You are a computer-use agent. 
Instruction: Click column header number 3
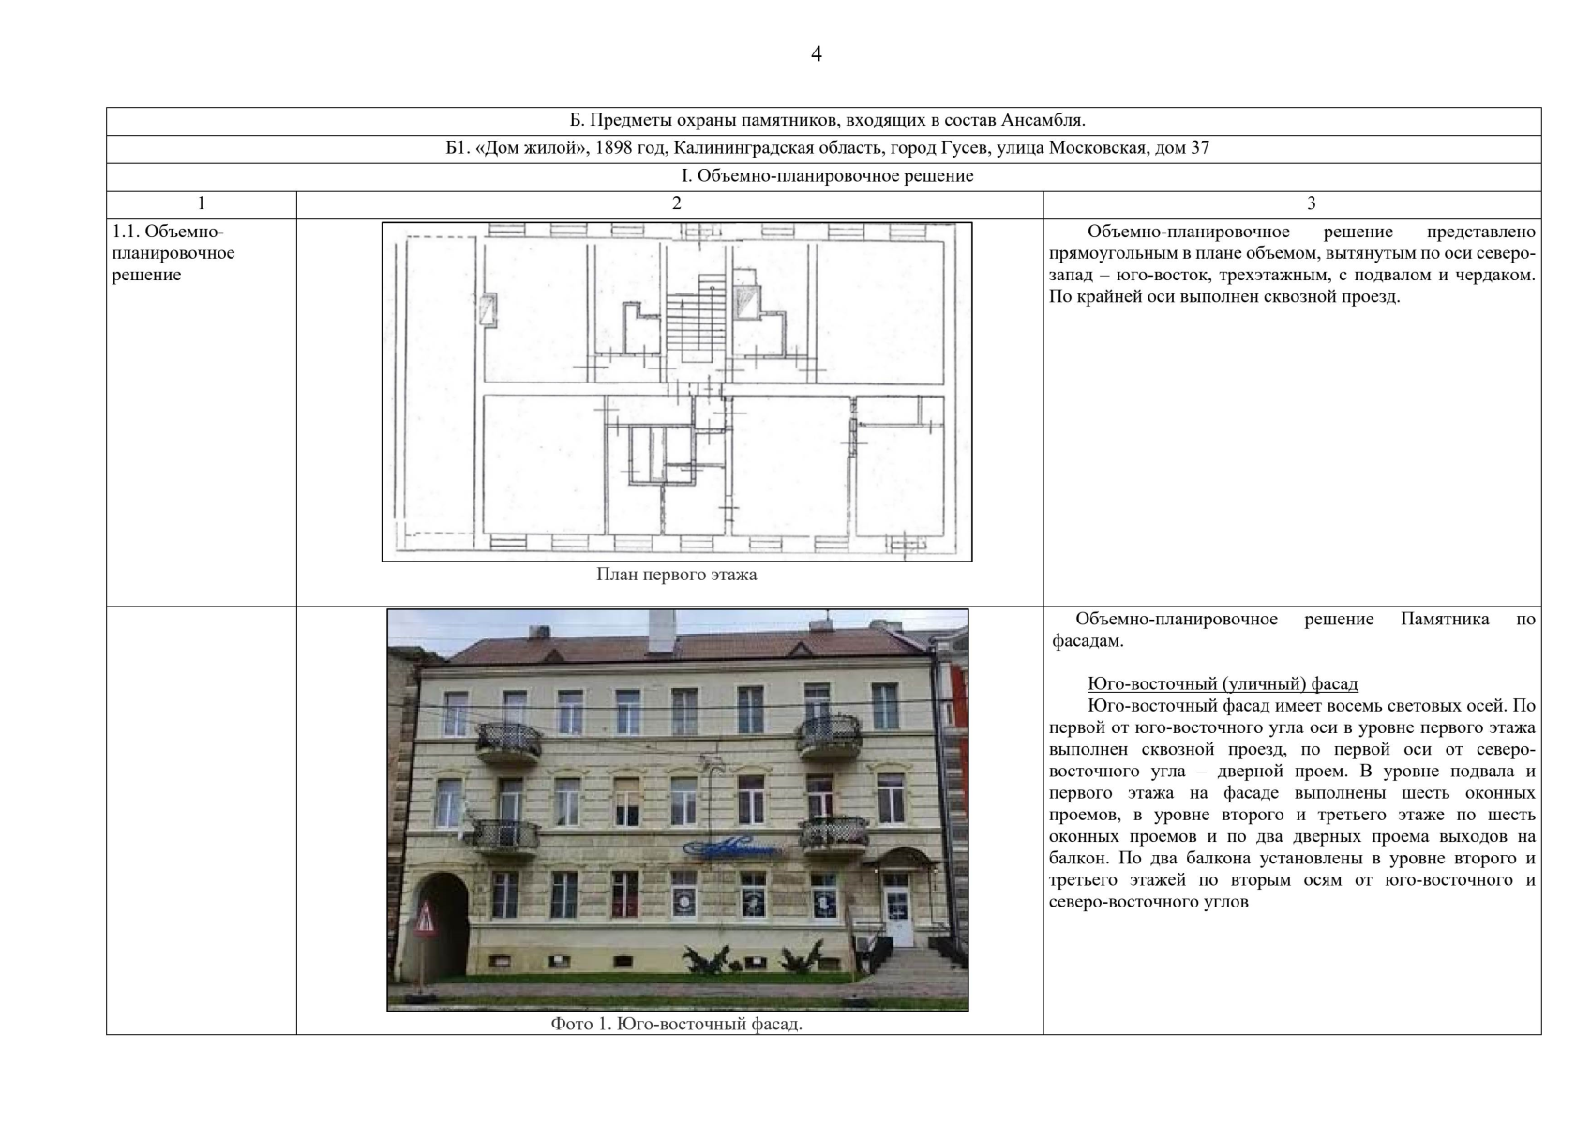click(1311, 203)
